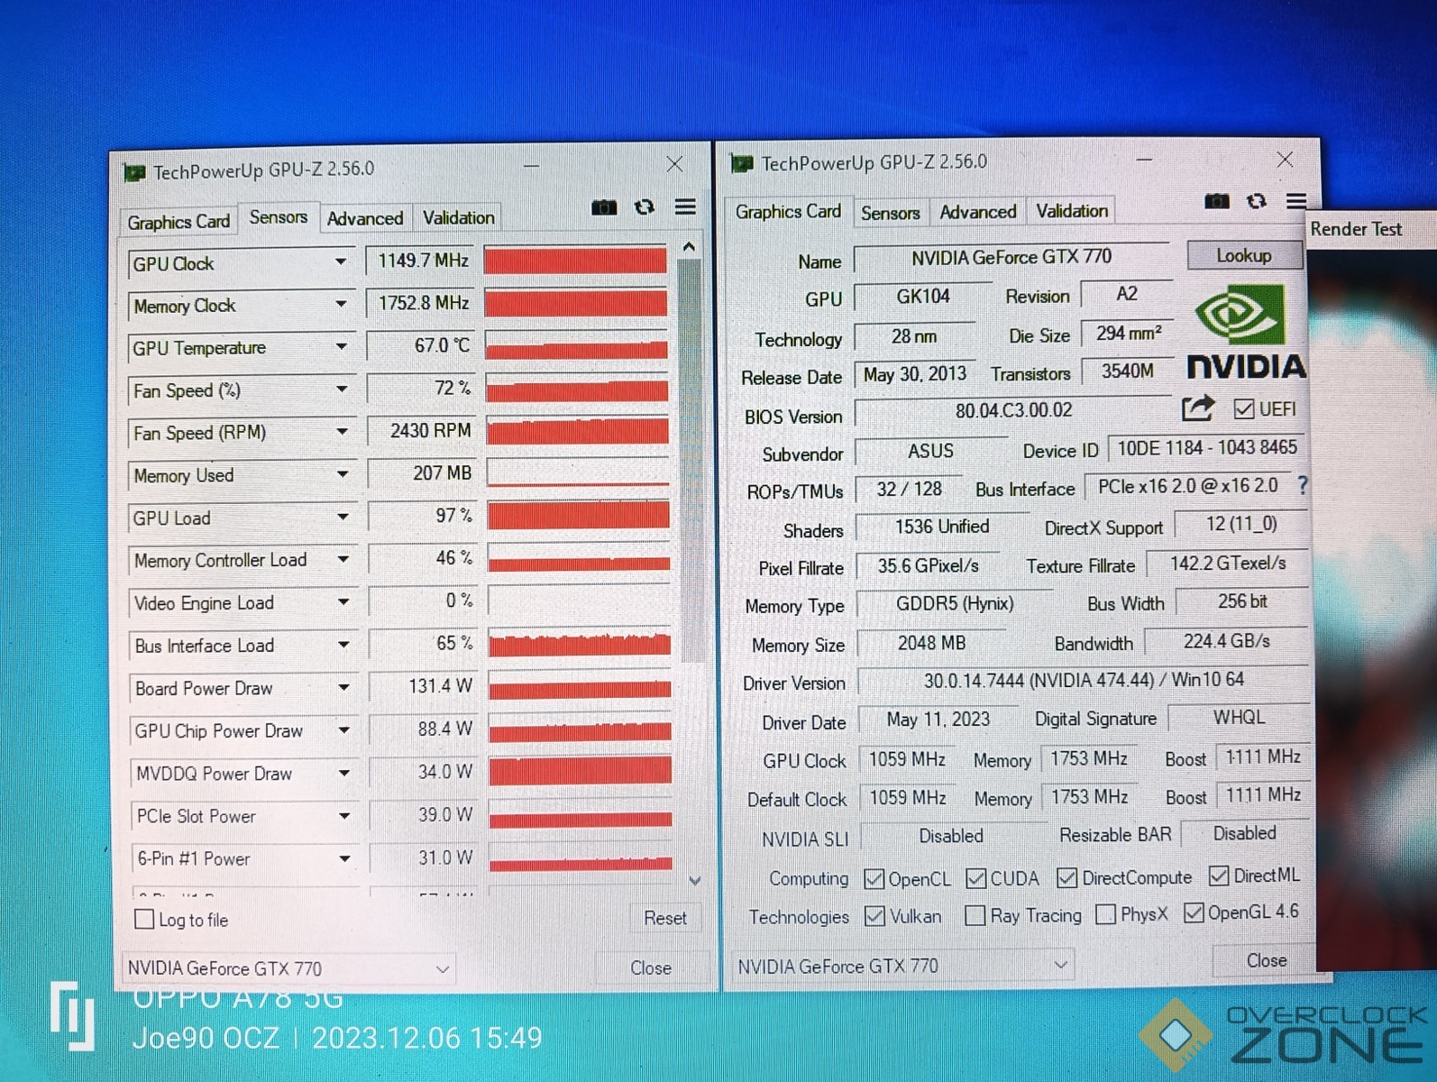This screenshot has height=1082, width=1437.
Task: Toggle the Log to file checkbox
Action: tap(144, 919)
